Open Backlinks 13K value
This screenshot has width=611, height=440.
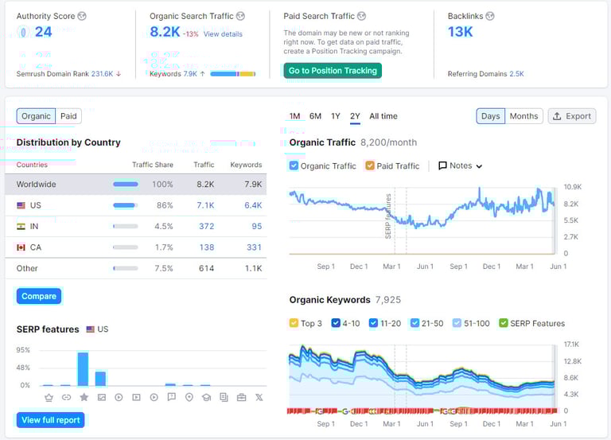click(x=460, y=32)
